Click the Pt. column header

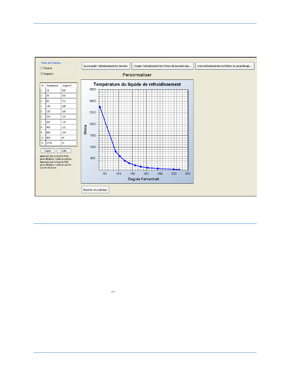(x=43, y=86)
